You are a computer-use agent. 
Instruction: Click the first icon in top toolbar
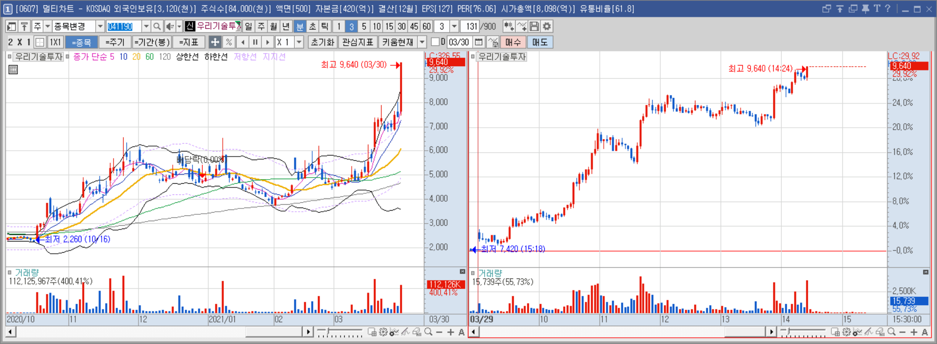tap(11, 26)
